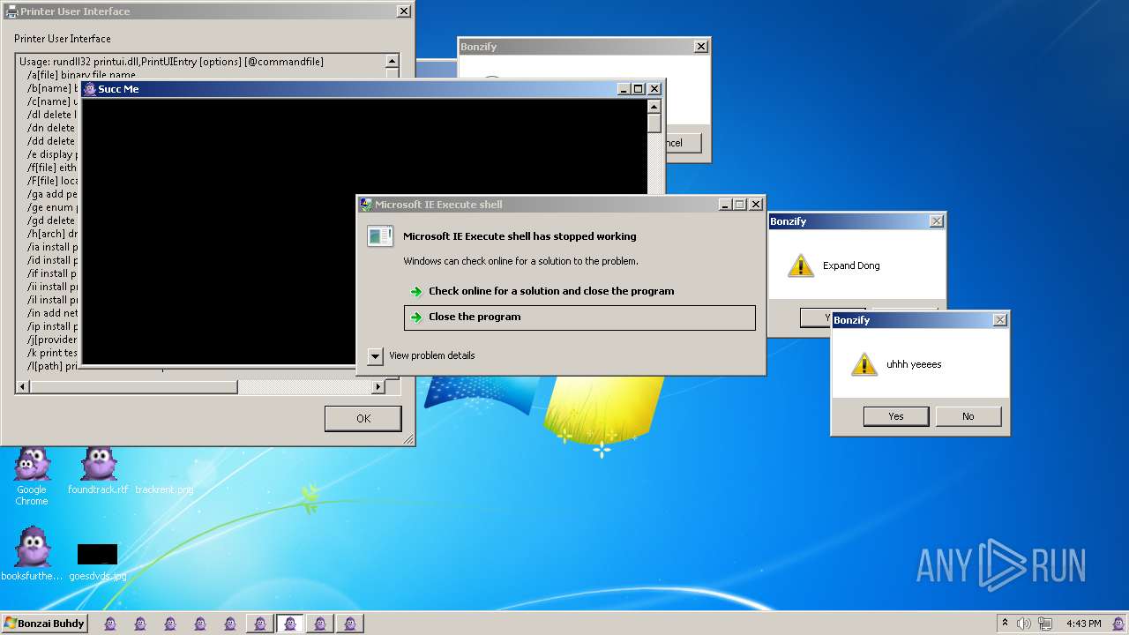This screenshot has width=1129, height=635.
Task: Open the Bonzai Buhdy start menu
Action: [x=44, y=624]
